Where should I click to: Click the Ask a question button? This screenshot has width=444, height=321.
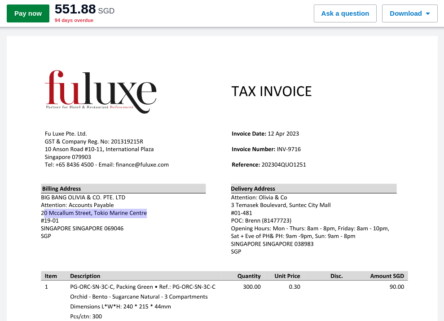(345, 13)
